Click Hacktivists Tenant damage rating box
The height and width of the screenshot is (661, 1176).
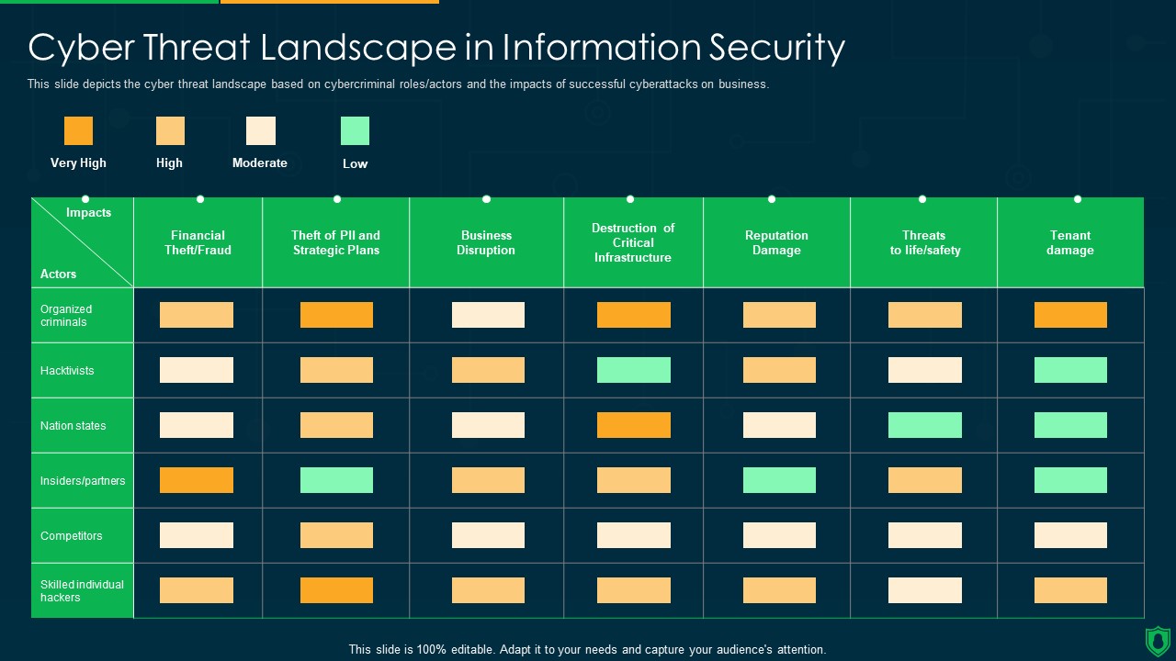tap(1070, 370)
